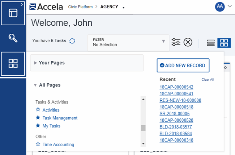This screenshot has width=235, height=155.
Task: Open the AGENCY dropdown in header
Action: [124, 7]
